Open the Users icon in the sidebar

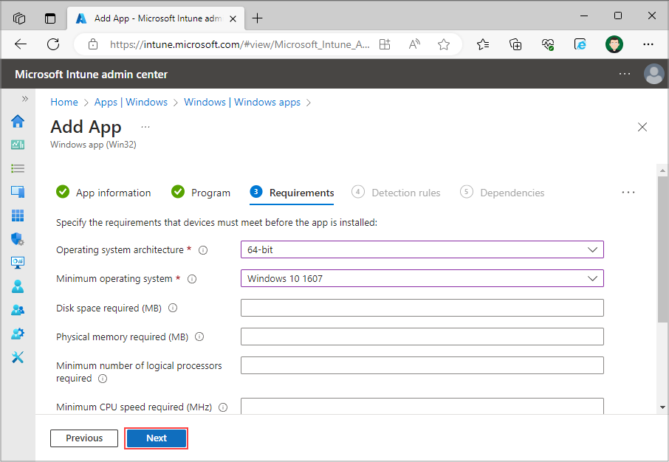18,286
